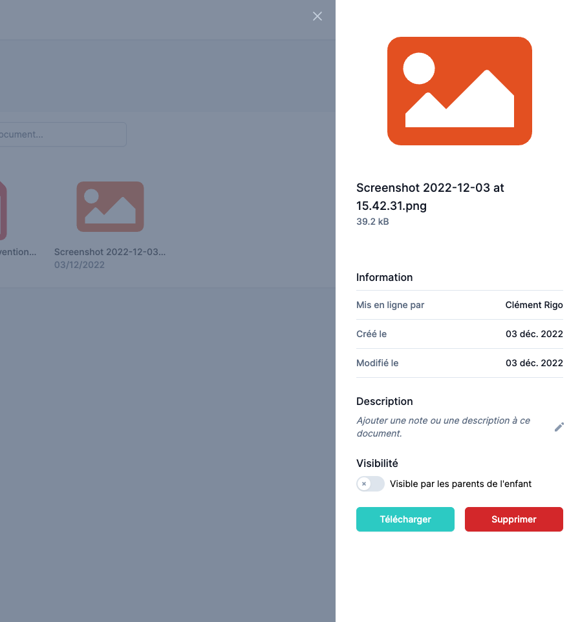Click the description placeholder text
The image size is (580, 622).
click(443, 427)
